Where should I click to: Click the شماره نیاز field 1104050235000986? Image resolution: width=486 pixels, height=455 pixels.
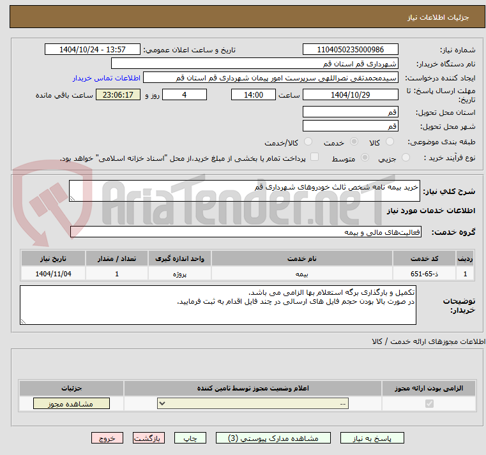(x=350, y=49)
